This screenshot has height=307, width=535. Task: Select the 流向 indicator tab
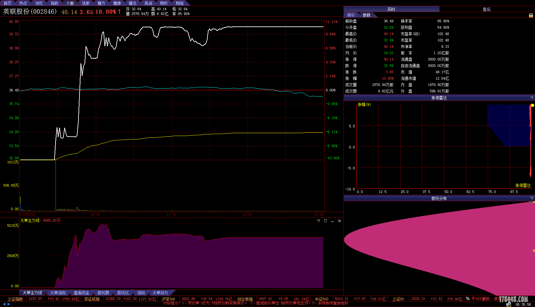(141, 293)
